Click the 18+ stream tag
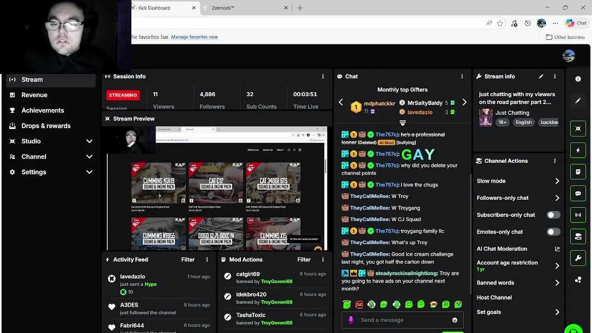Image resolution: width=592 pixels, height=333 pixels. click(x=502, y=123)
